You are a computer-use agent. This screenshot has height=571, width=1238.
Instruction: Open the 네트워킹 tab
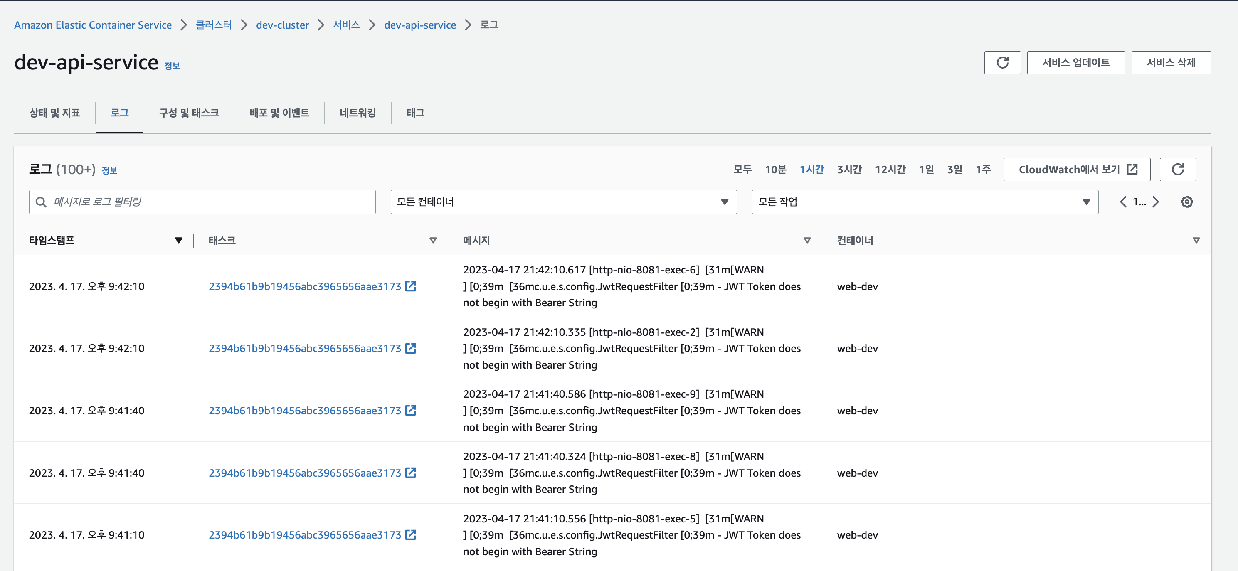tap(358, 113)
